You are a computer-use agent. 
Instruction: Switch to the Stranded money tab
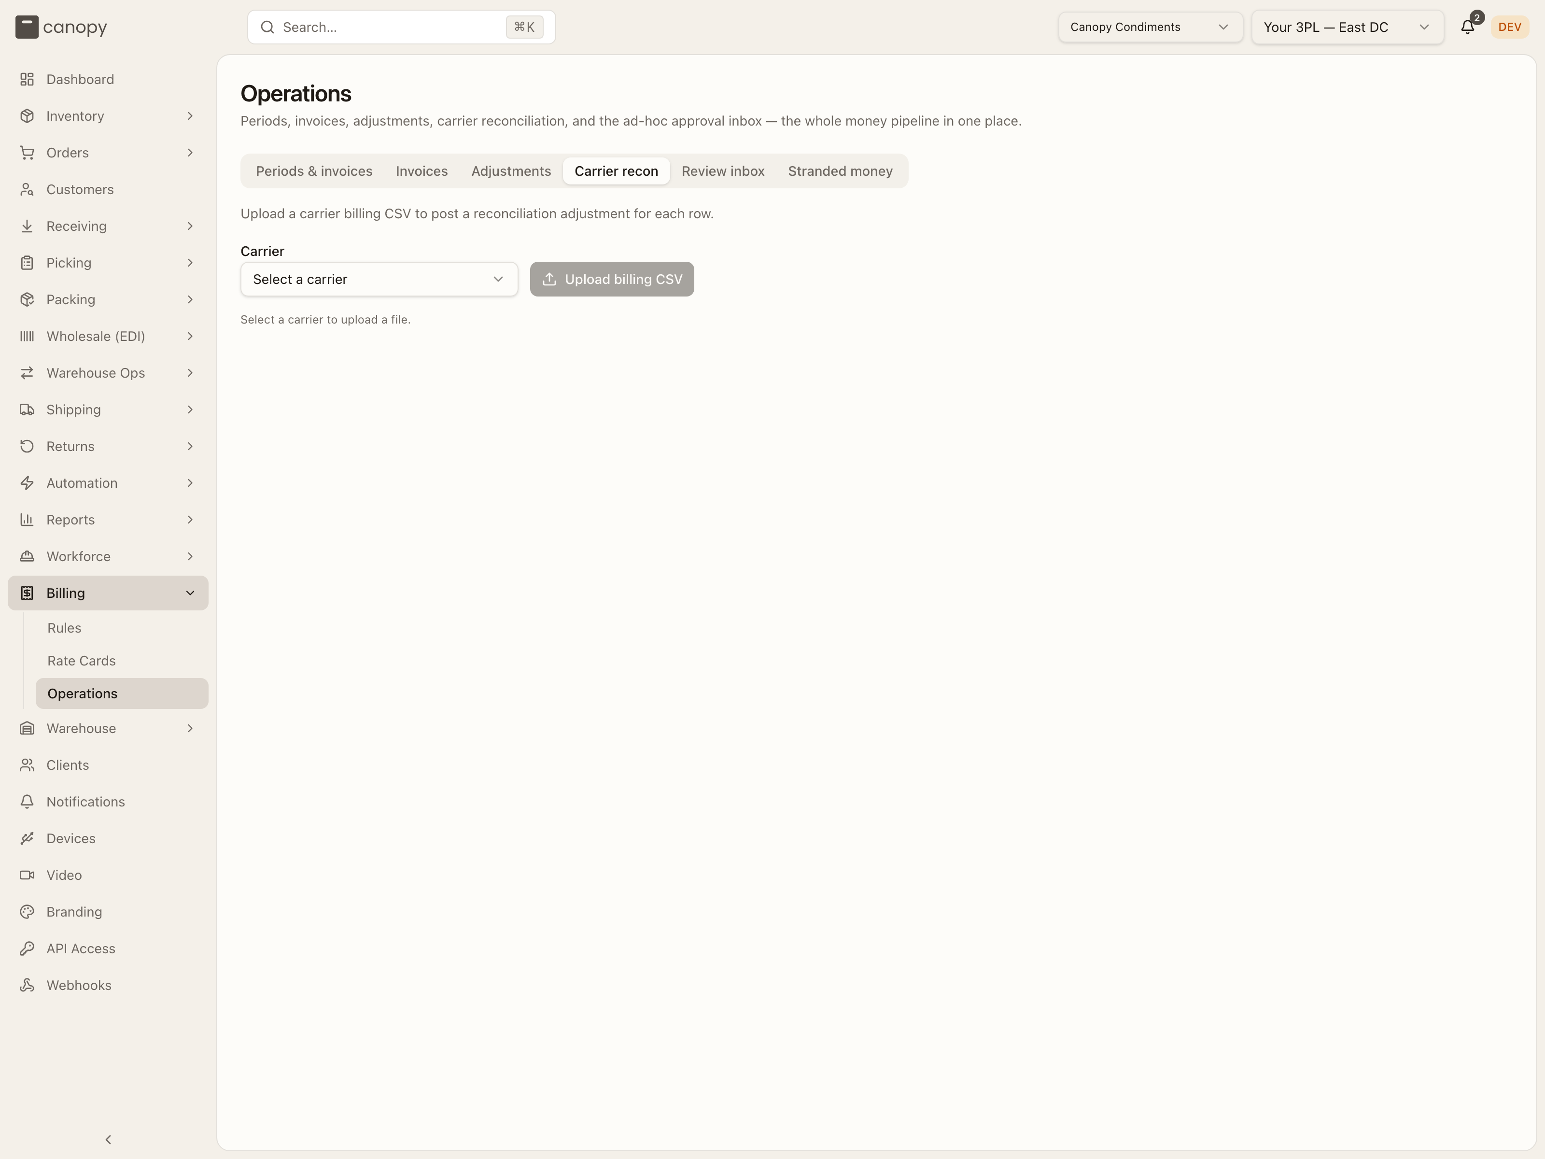click(x=840, y=171)
